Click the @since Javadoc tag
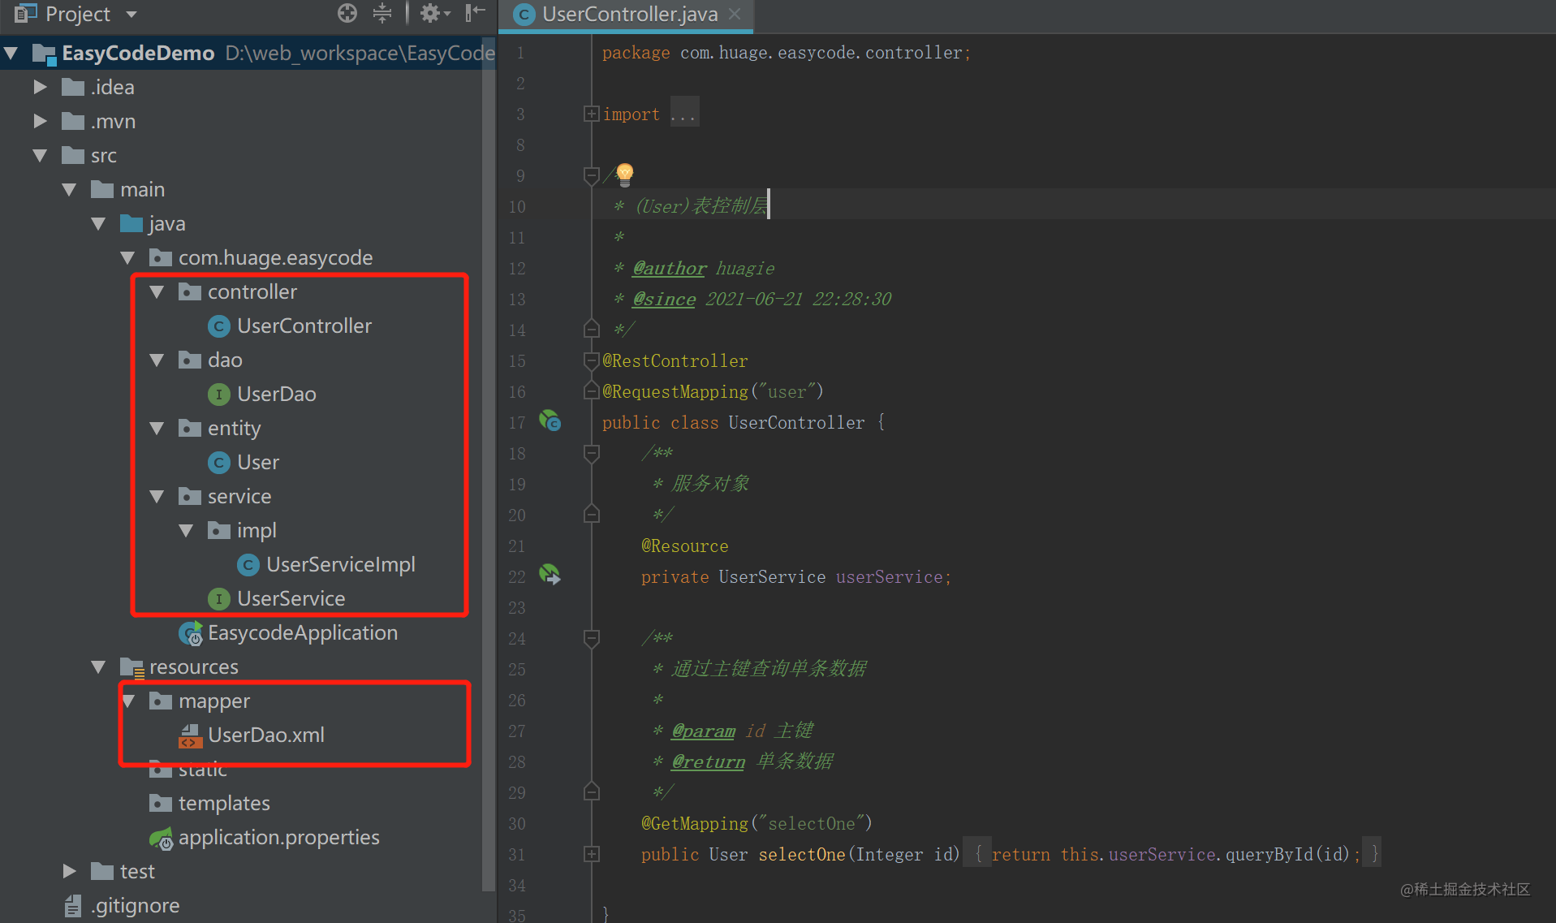This screenshot has width=1556, height=923. tap(664, 299)
